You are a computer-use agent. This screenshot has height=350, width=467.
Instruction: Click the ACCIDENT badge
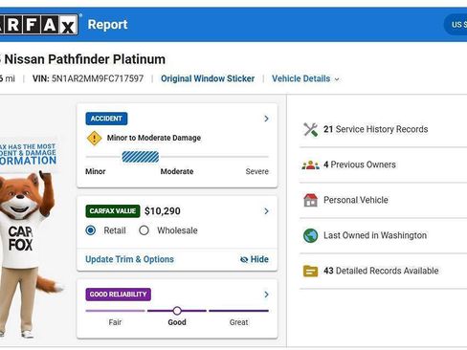(x=106, y=119)
